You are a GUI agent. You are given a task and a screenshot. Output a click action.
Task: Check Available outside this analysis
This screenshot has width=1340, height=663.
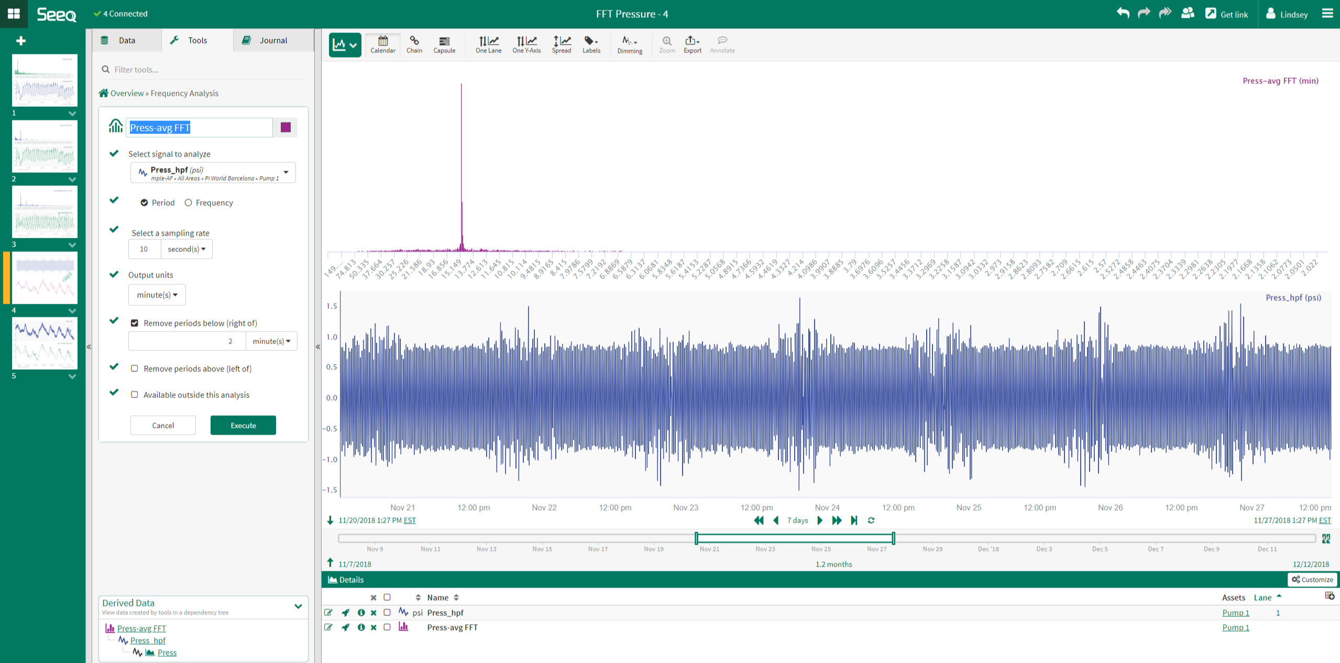[x=135, y=395]
